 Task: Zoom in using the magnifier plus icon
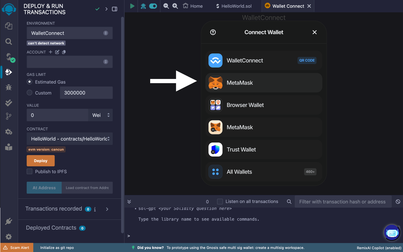175,6
